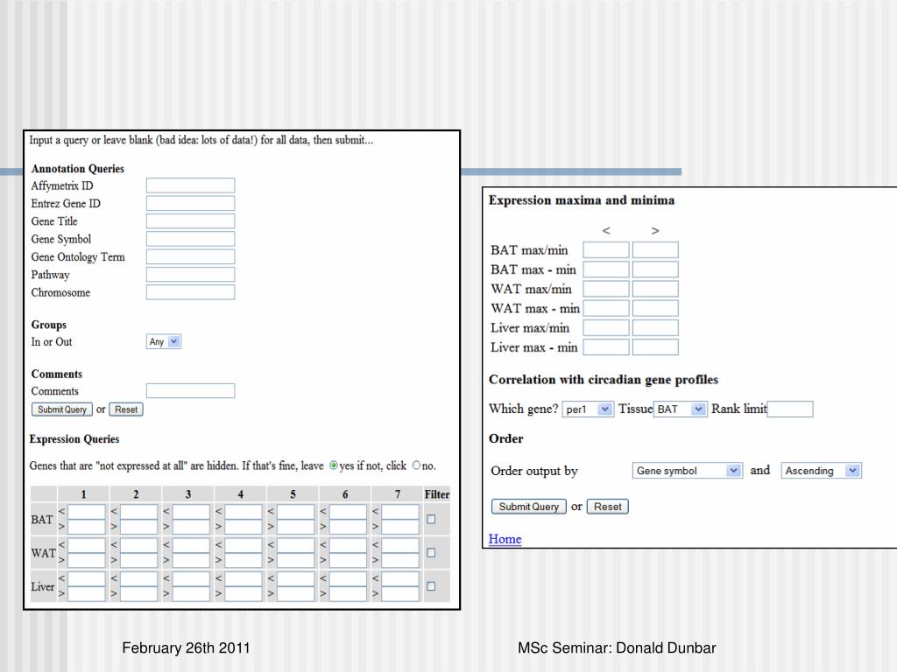Click BAT max - min less-than field
This screenshot has height=672, width=897.
tap(606, 269)
